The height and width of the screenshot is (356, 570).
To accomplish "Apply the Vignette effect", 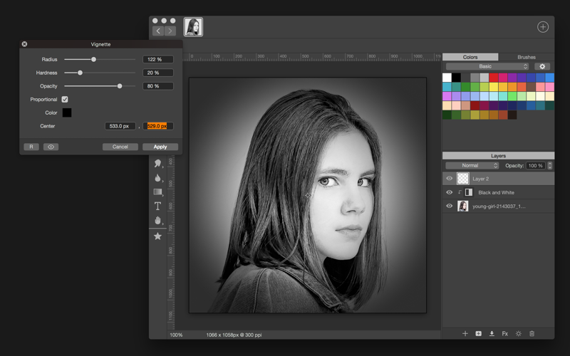I will (160, 147).
